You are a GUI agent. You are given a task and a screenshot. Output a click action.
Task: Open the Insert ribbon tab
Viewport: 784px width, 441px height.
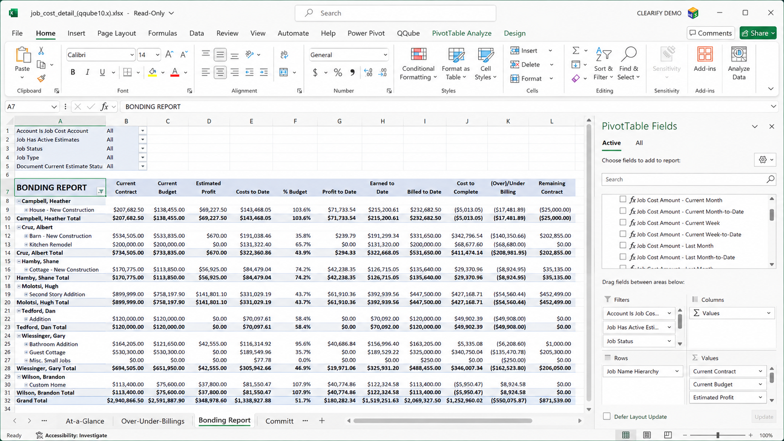pyautogui.click(x=76, y=33)
